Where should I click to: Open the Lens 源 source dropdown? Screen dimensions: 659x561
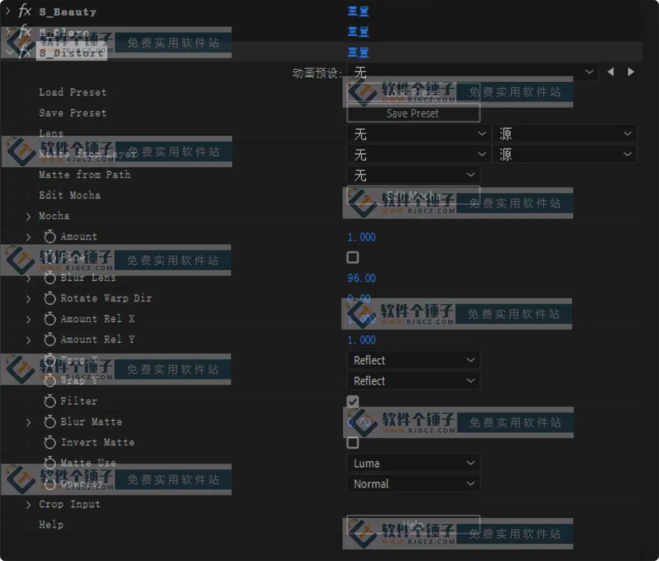tap(565, 134)
